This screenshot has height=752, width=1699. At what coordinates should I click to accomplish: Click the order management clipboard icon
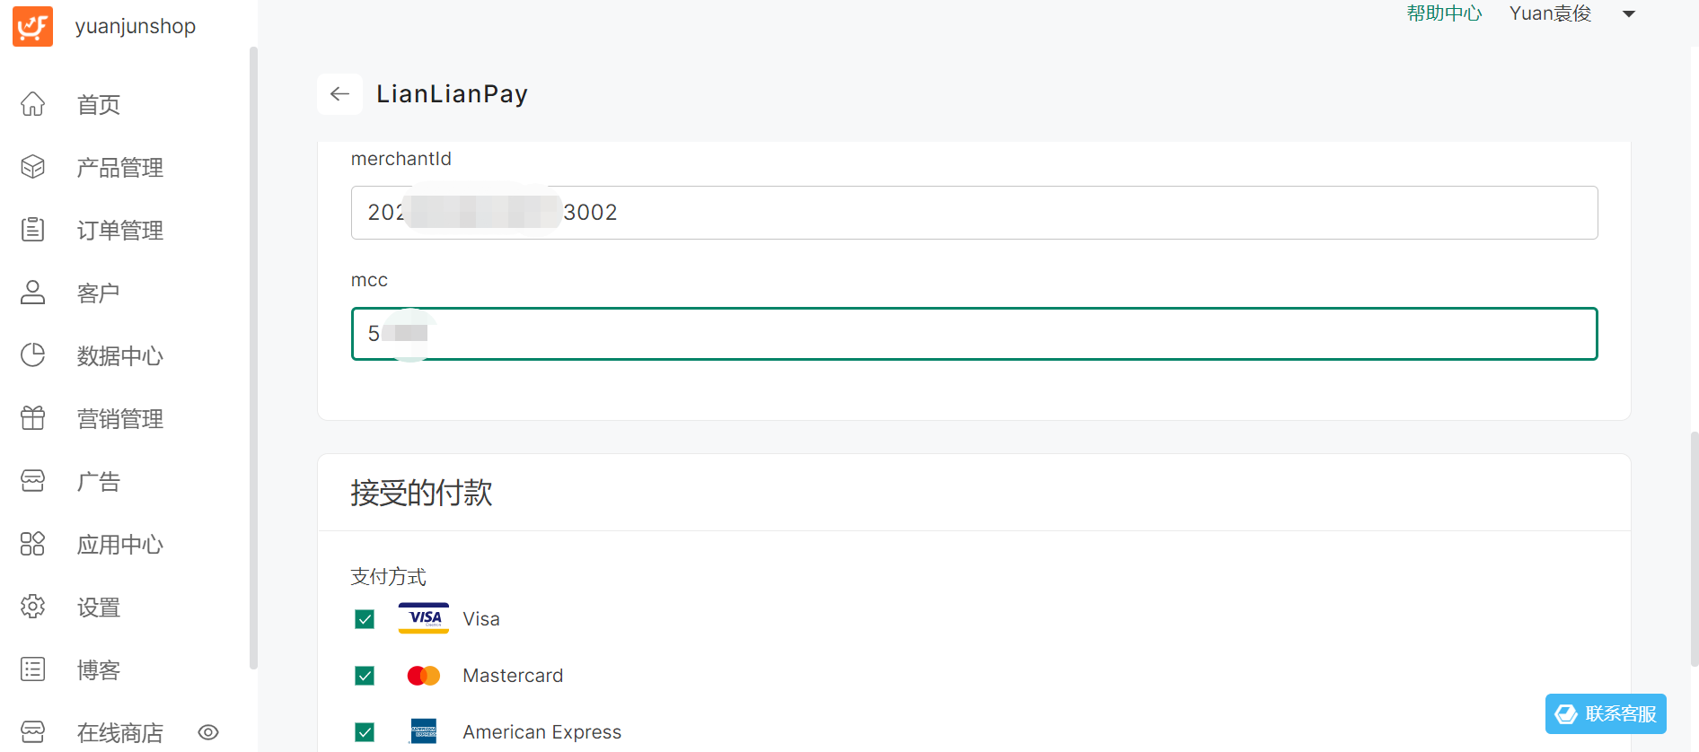click(33, 230)
